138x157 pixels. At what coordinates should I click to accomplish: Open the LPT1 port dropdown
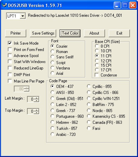pyautogui.click(x=23, y=16)
